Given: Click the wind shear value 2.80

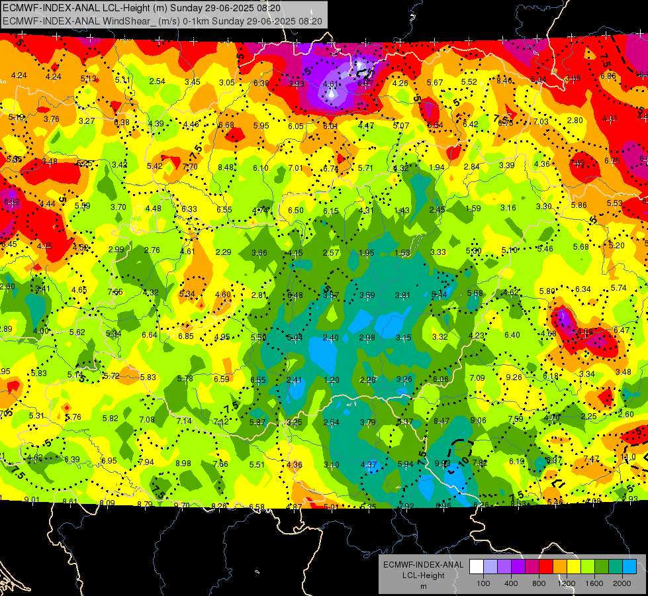Looking at the screenshot, I should tap(575, 121).
